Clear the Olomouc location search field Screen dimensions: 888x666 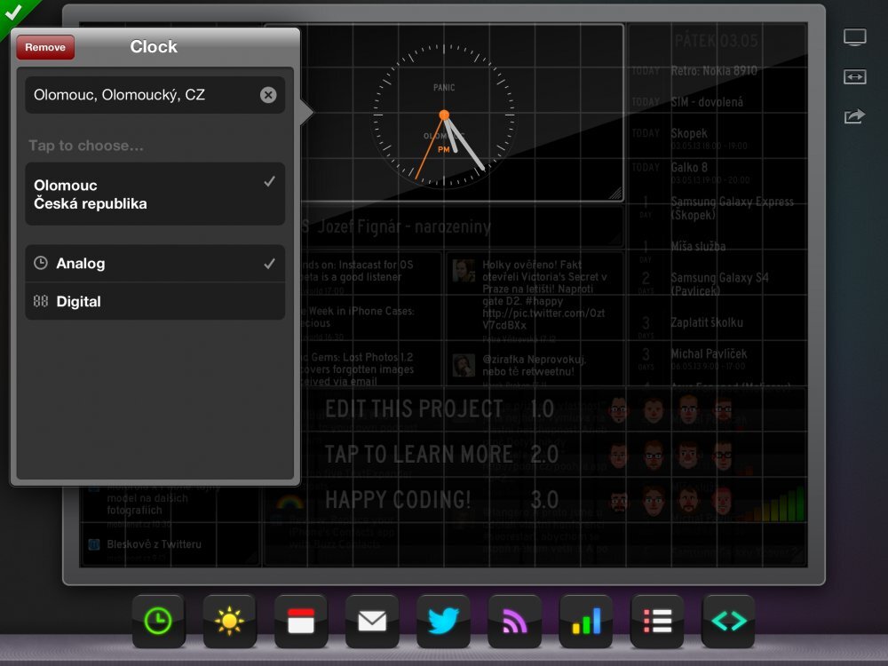point(268,95)
